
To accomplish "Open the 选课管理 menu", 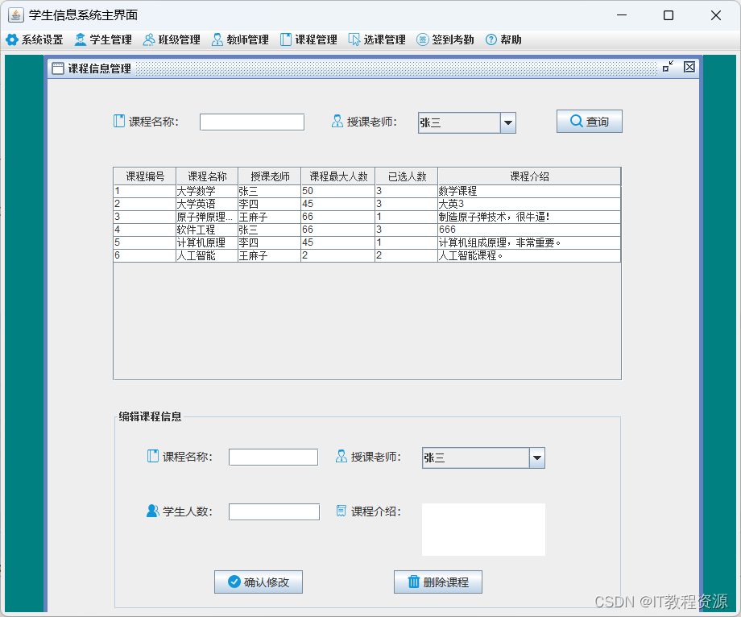I will [377, 39].
